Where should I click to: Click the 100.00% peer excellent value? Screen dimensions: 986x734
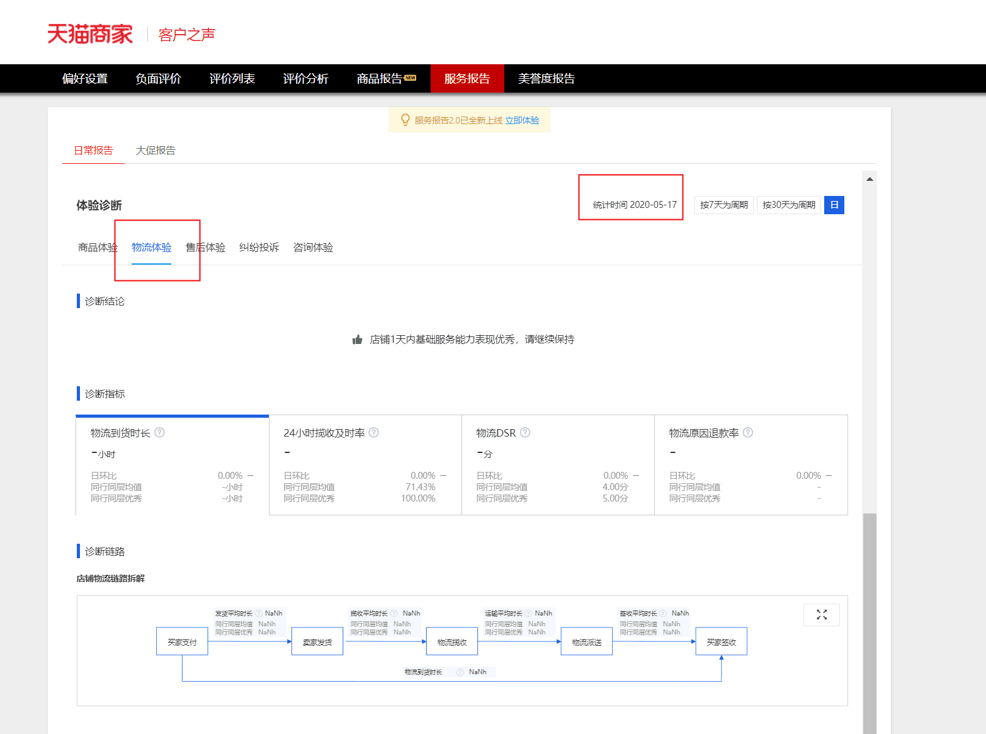418,498
